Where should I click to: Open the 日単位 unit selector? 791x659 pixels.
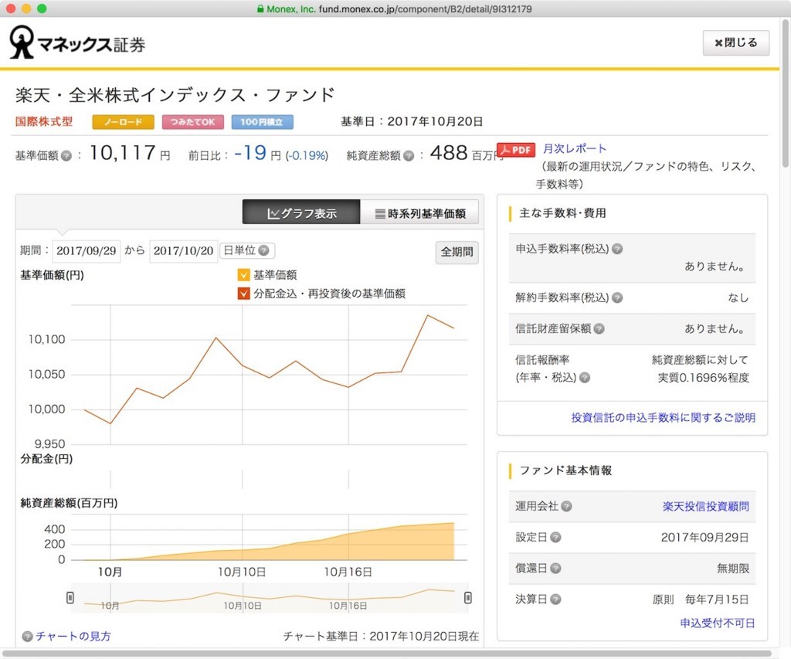point(247,250)
